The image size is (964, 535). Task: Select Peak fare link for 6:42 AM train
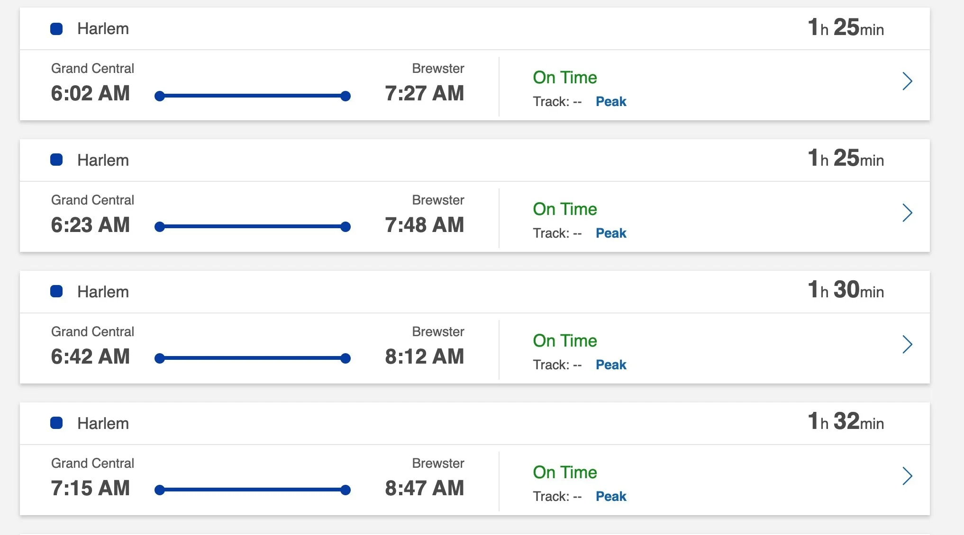pos(611,365)
